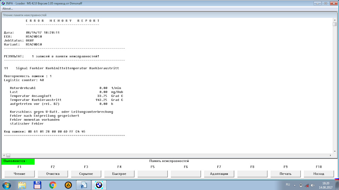
Task: Click the Kurzschluss gegen U-Batt. line
Action: pos(61,112)
